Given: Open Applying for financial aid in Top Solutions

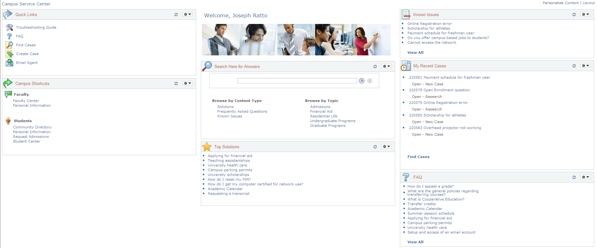Looking at the screenshot, I should point(230,156).
